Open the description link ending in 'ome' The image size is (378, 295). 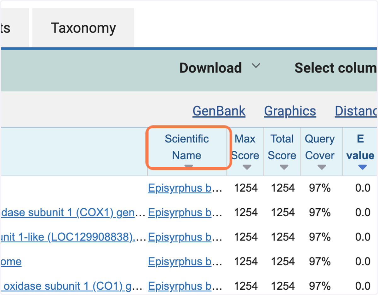click(x=11, y=262)
